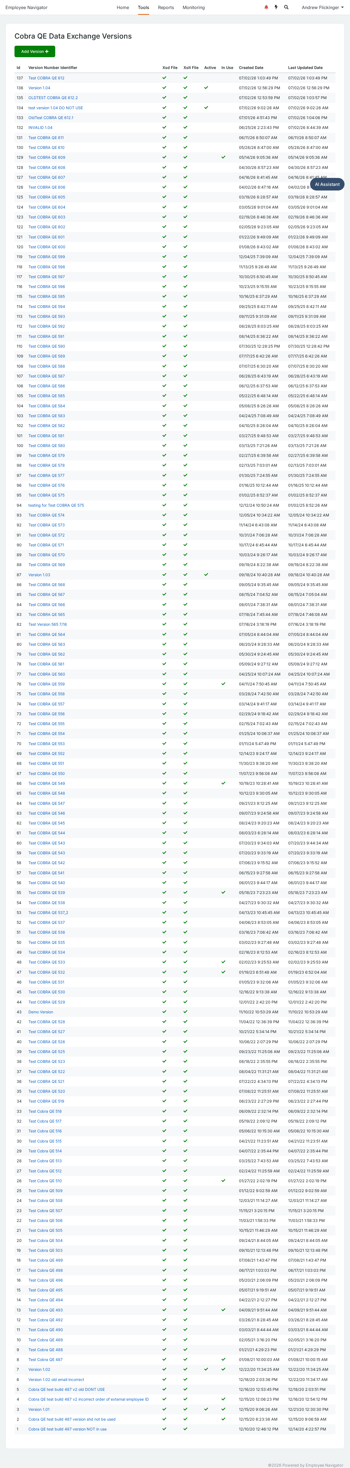Click Xsd File check for INVALID 1.04 row
Viewport: 350px width, 1468px height.
point(164,128)
